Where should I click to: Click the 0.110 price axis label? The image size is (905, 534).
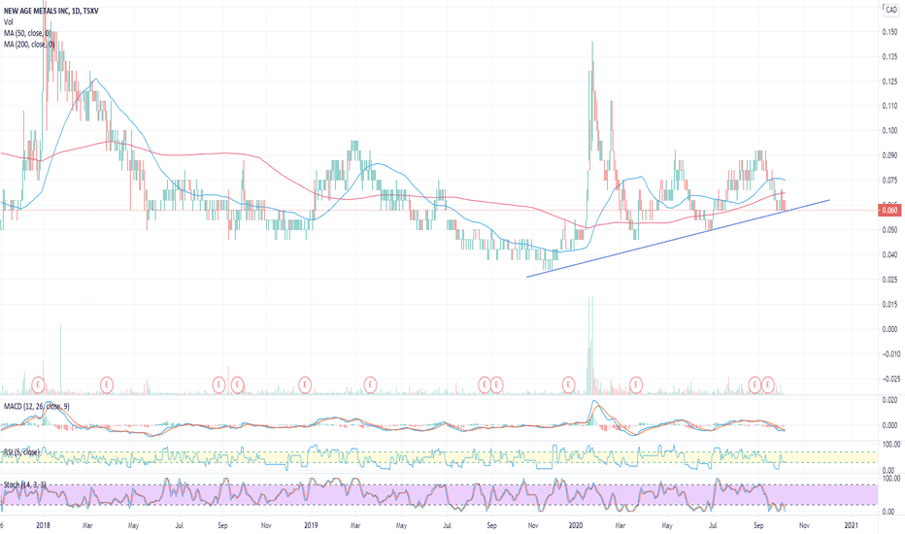pyautogui.click(x=889, y=106)
